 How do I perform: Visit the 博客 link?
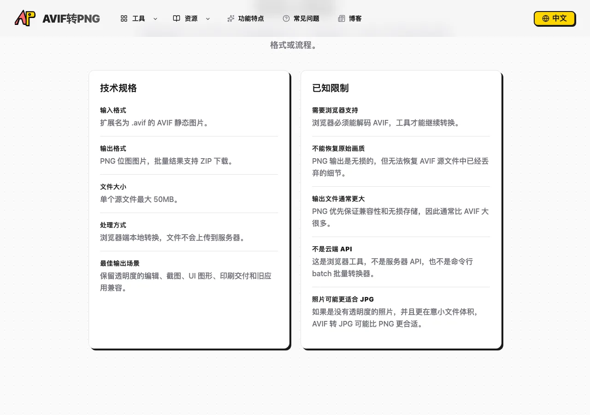tap(350, 18)
